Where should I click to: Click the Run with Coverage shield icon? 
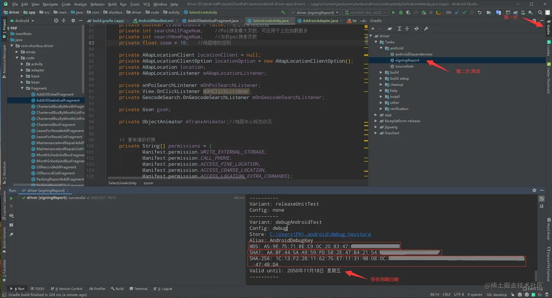[x=408, y=12]
